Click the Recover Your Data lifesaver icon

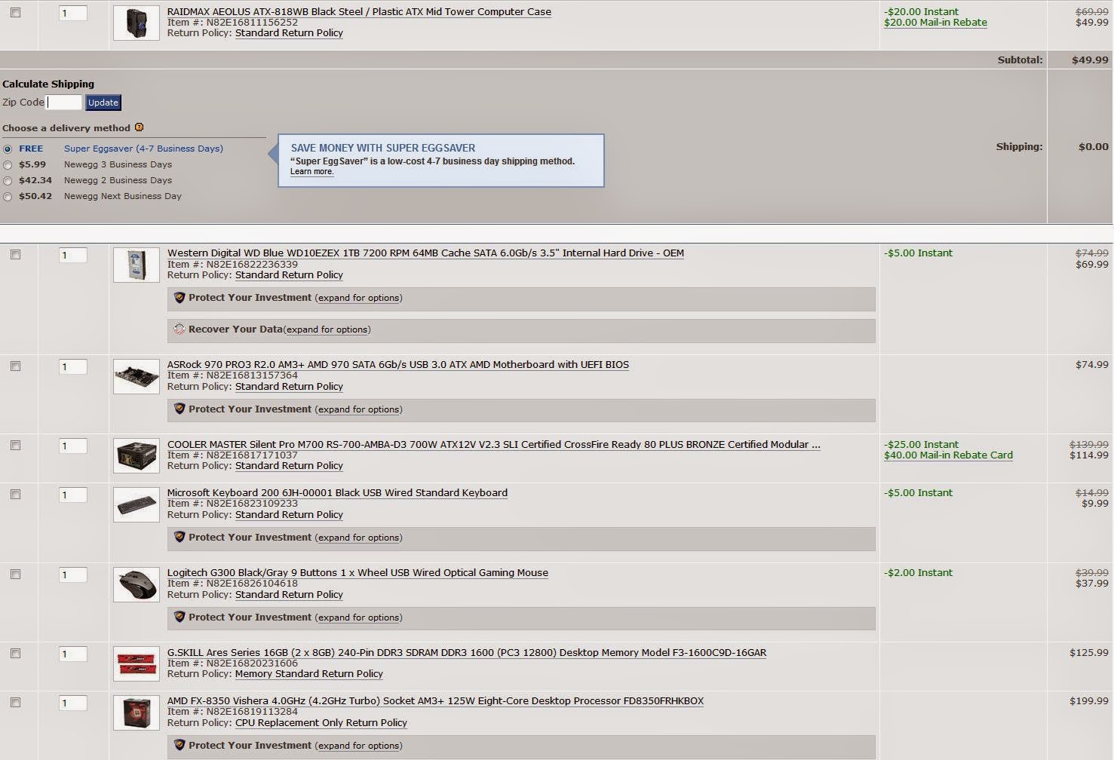point(180,329)
